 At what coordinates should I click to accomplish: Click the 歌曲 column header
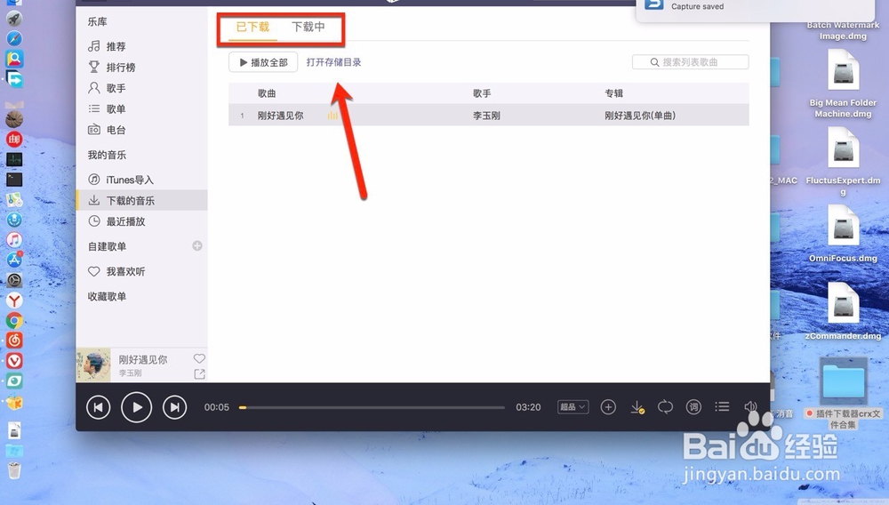pyautogui.click(x=267, y=93)
